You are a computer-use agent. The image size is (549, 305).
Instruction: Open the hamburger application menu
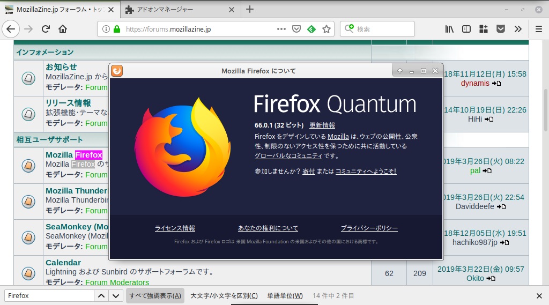point(539,29)
